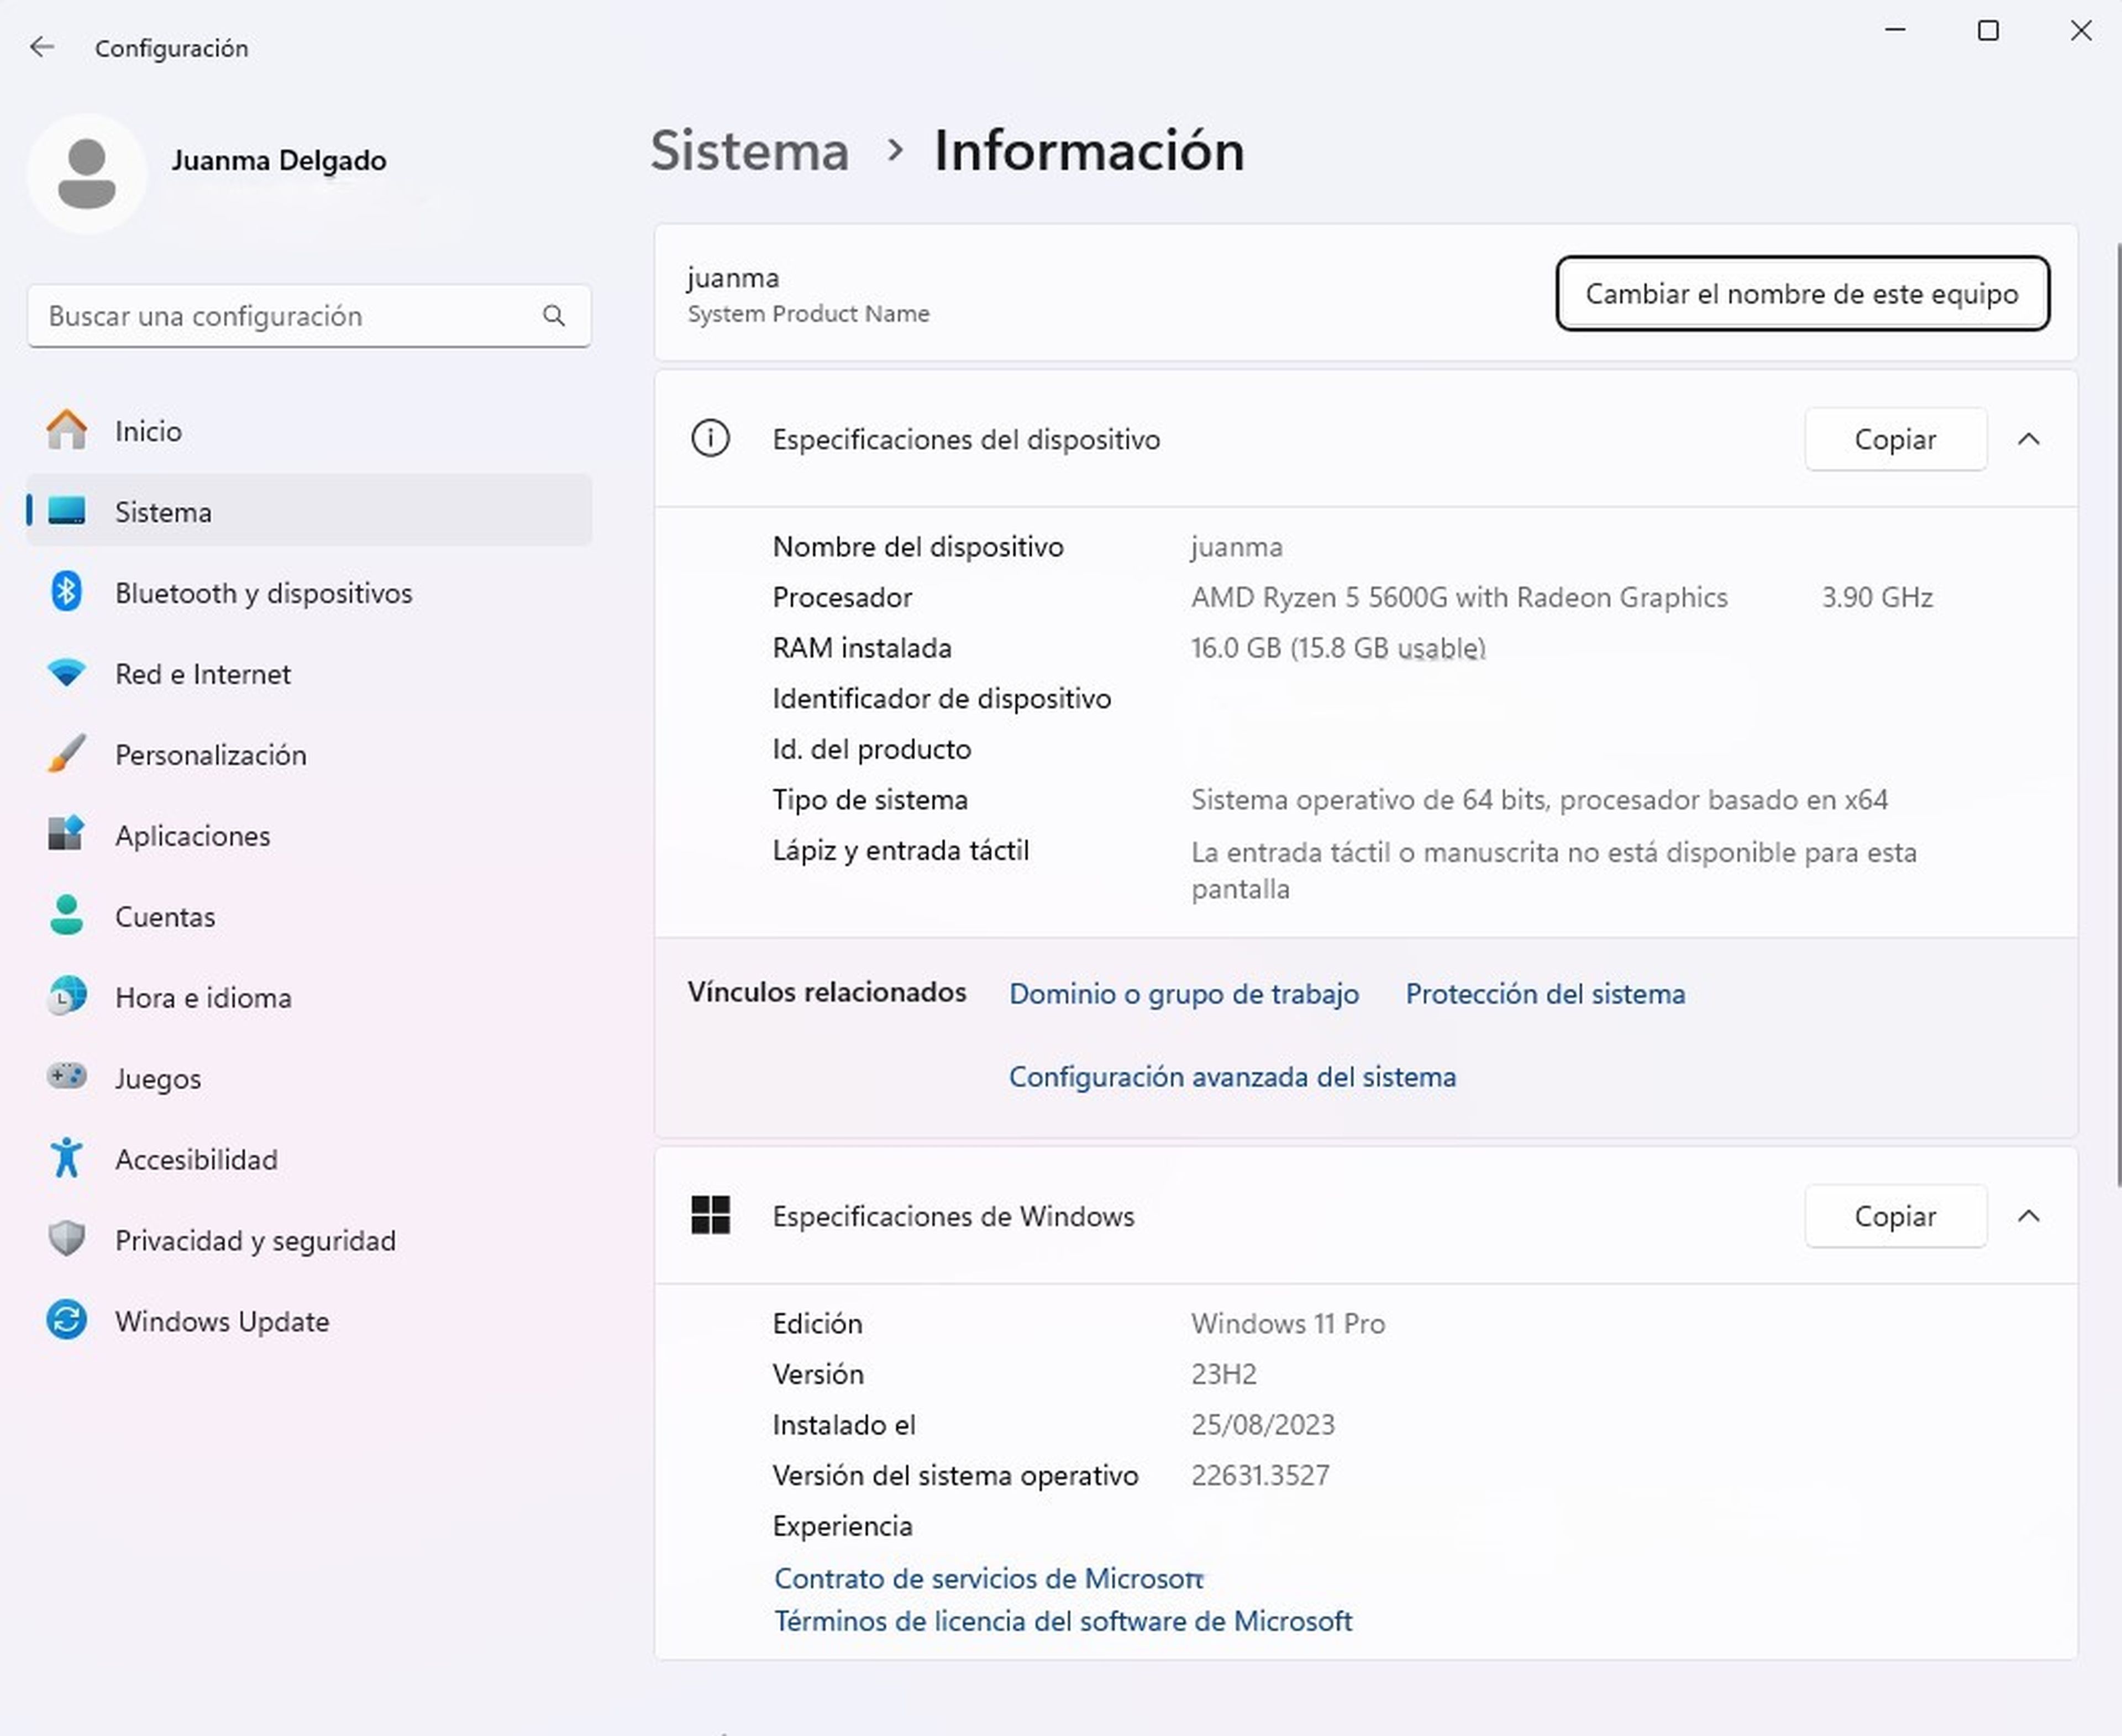Click the Aplicaciones icon
Image resolution: width=2122 pixels, height=1736 pixels.
66,835
